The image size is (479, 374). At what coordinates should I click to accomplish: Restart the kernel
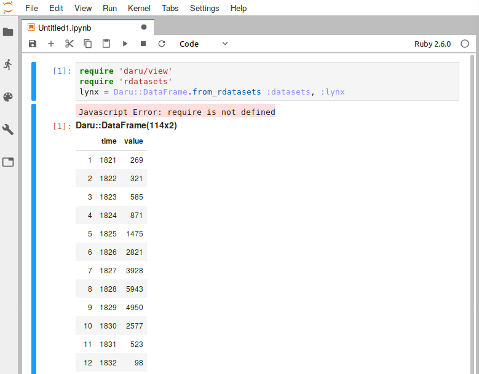point(162,44)
